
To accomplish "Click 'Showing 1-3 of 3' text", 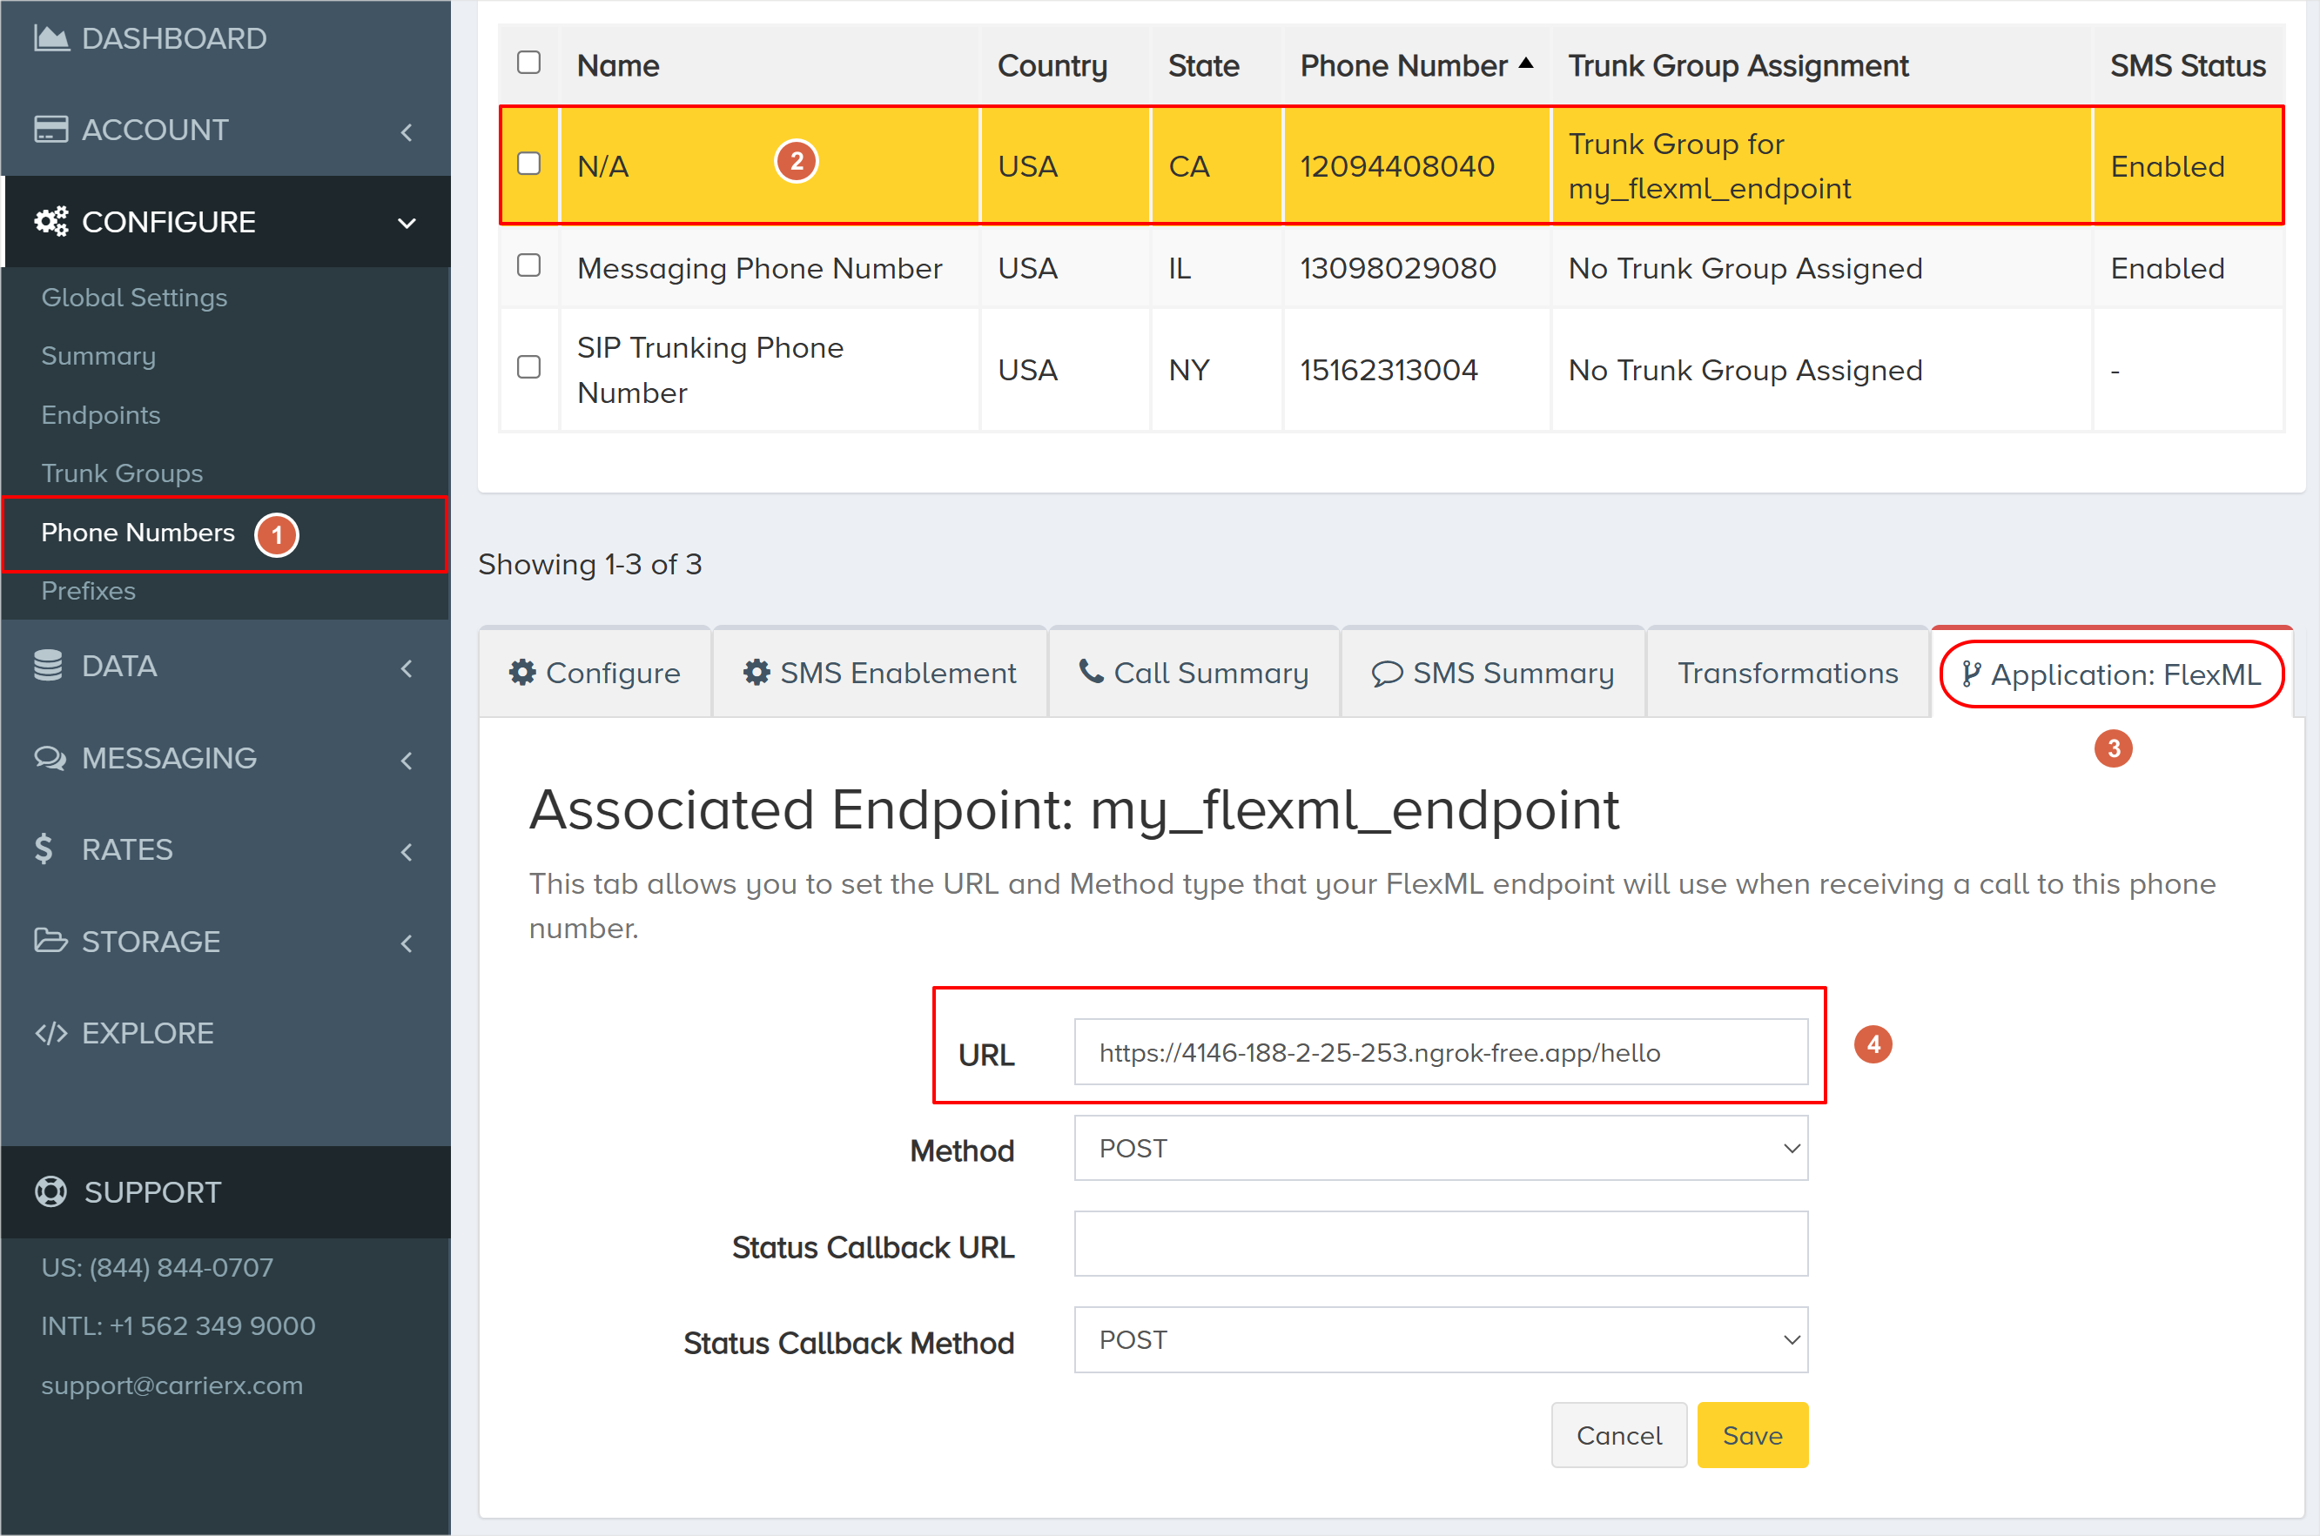I will coord(590,564).
